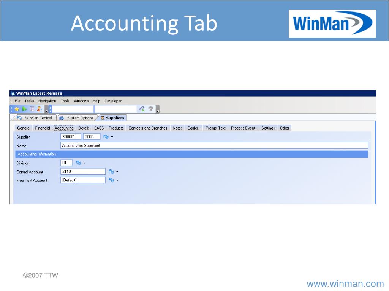This screenshot has height=291, width=389.
Task: Open the Process Events tab
Action: click(x=244, y=128)
